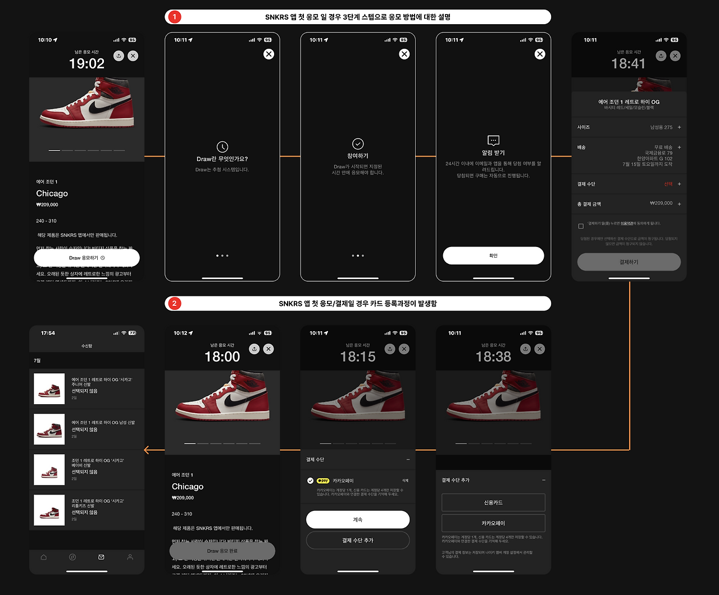The height and width of the screenshot is (595, 719).
Task: Click the '수신함' header title
Action: (x=87, y=346)
